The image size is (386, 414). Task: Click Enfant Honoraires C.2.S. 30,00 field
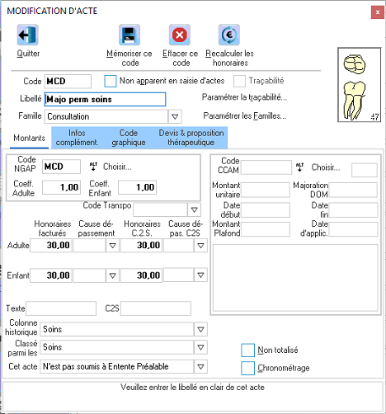pyautogui.click(x=141, y=275)
